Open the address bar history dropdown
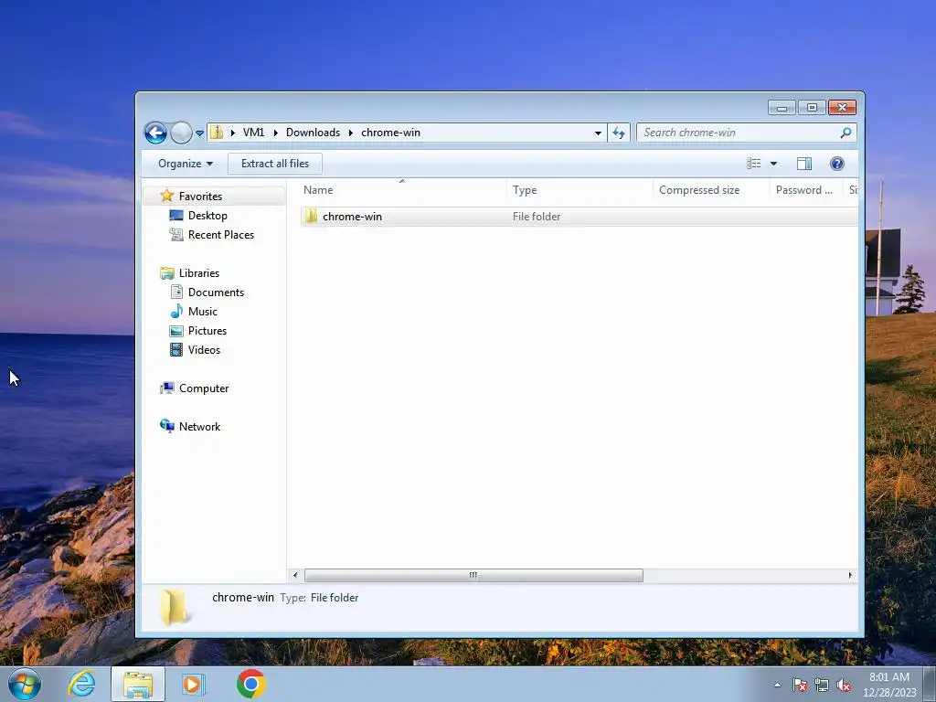The width and height of the screenshot is (936, 702). [x=598, y=133]
